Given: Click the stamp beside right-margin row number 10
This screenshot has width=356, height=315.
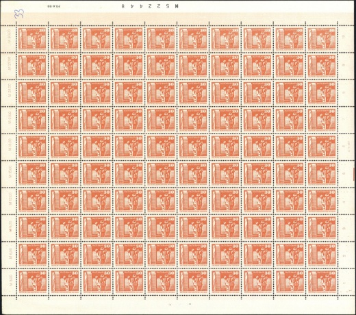Looking at the screenshot, I should click(322, 38).
